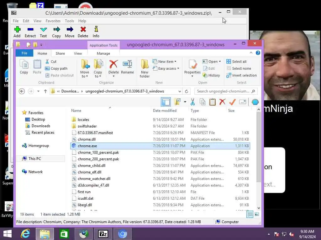Open Downloads under Favorites
Screen dimensions: 321x240
(x=41, y=126)
